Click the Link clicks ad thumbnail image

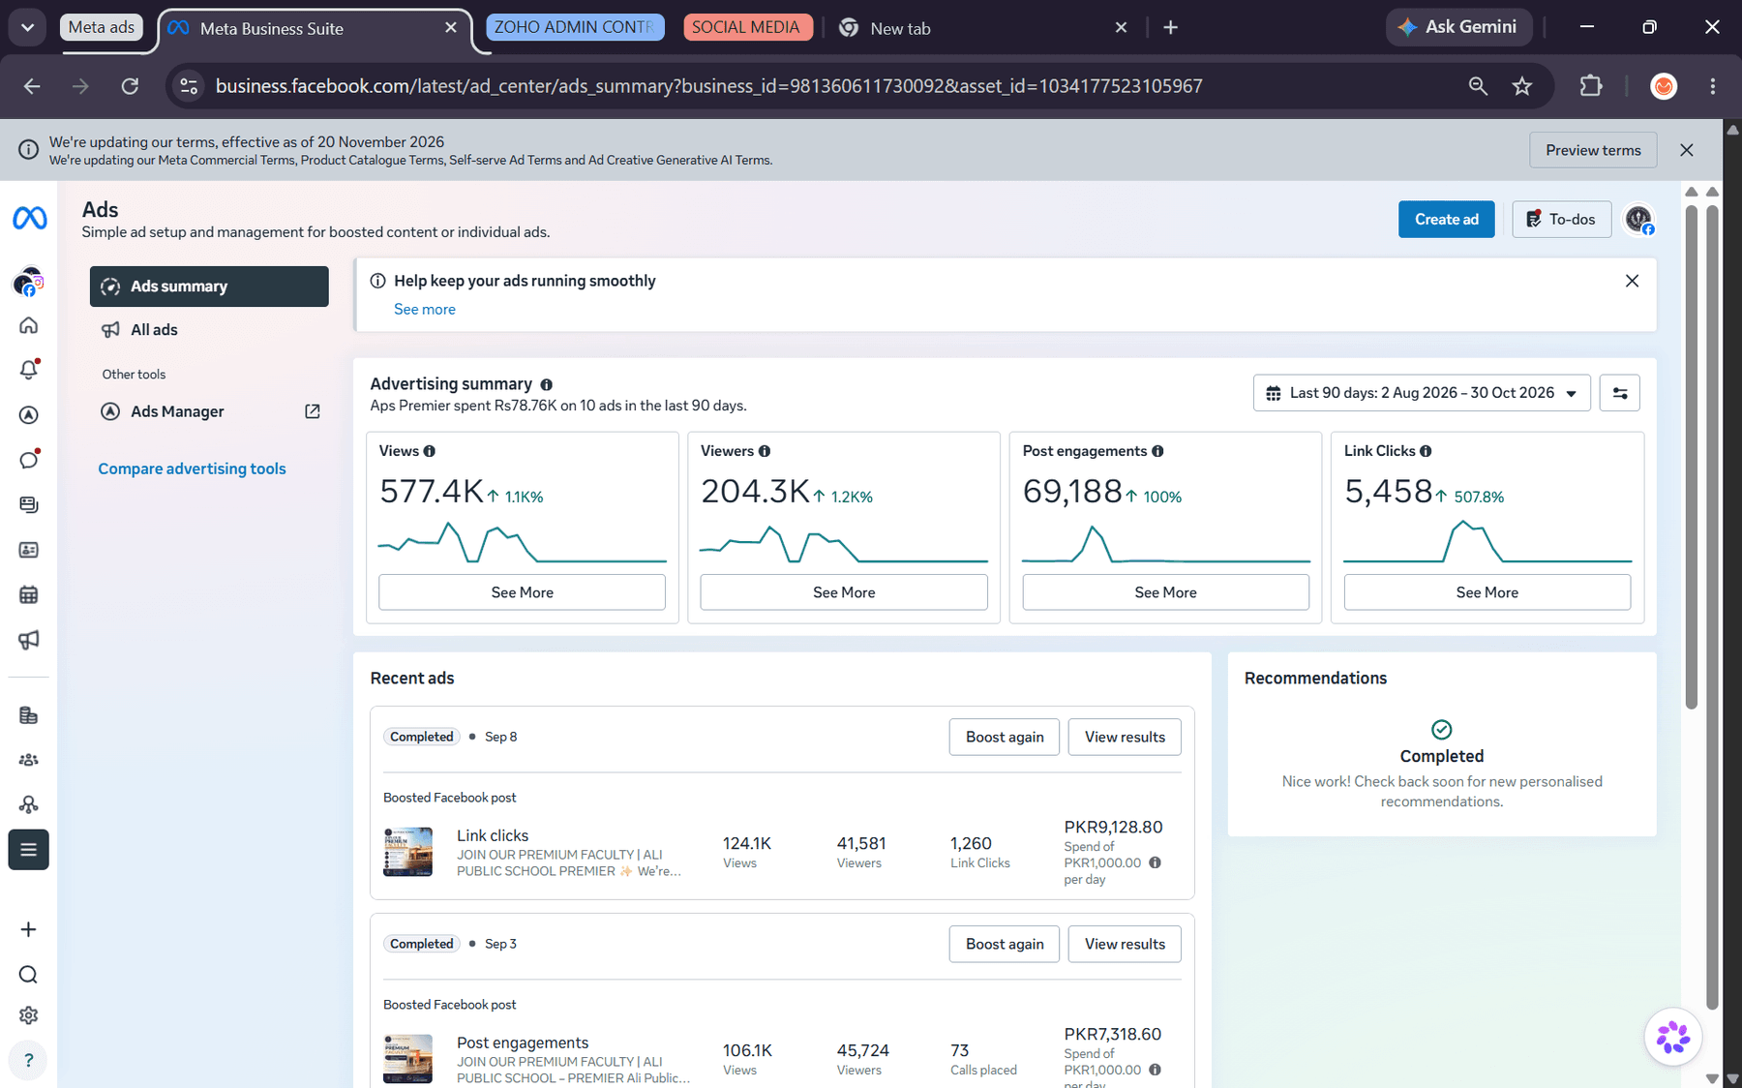pos(407,852)
